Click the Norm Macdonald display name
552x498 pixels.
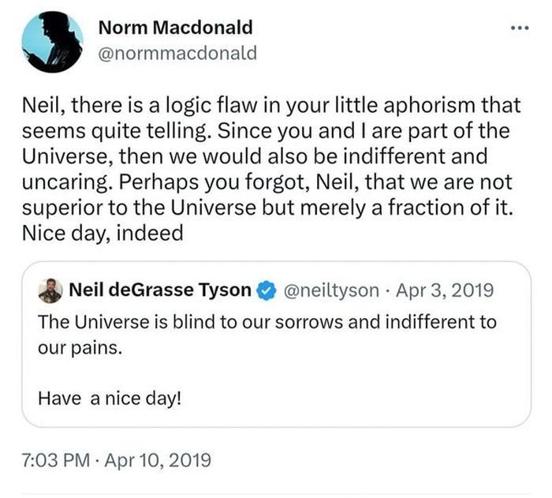(x=175, y=28)
